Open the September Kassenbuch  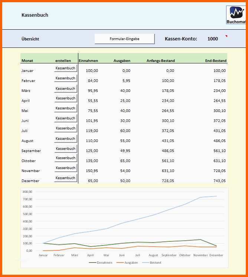(65, 149)
